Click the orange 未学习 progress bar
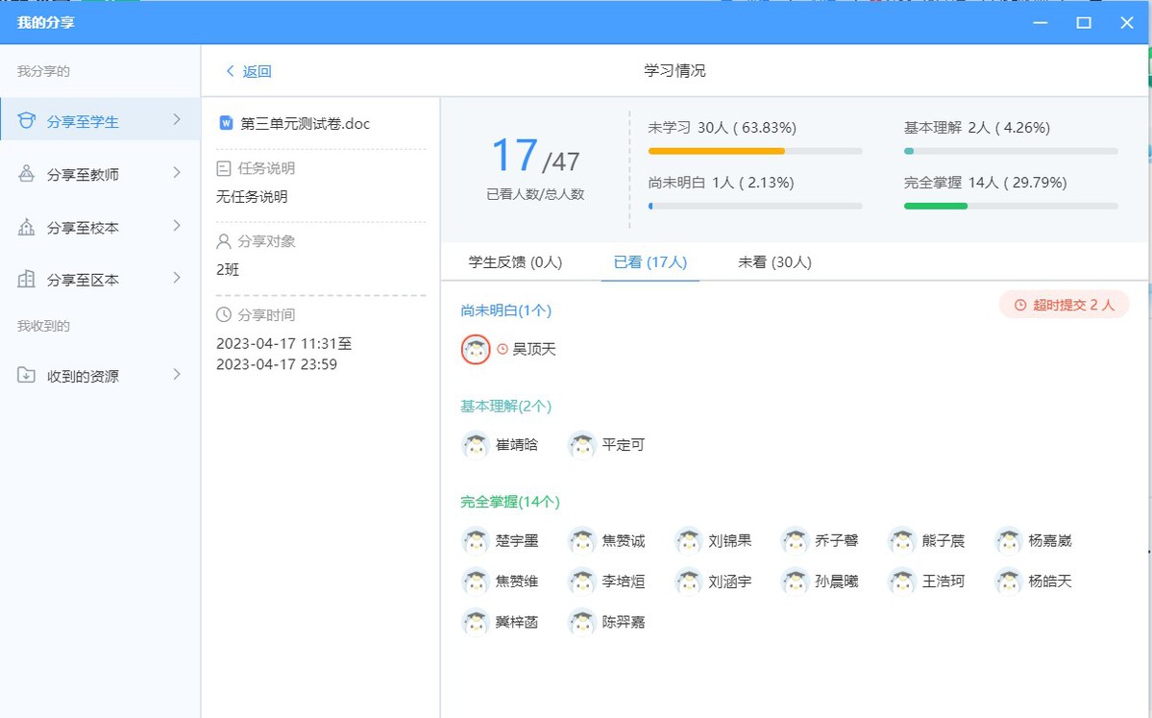Image resolution: width=1152 pixels, height=718 pixels. [717, 151]
